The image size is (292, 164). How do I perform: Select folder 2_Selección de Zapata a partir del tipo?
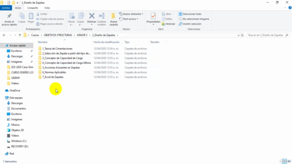[x=64, y=53]
